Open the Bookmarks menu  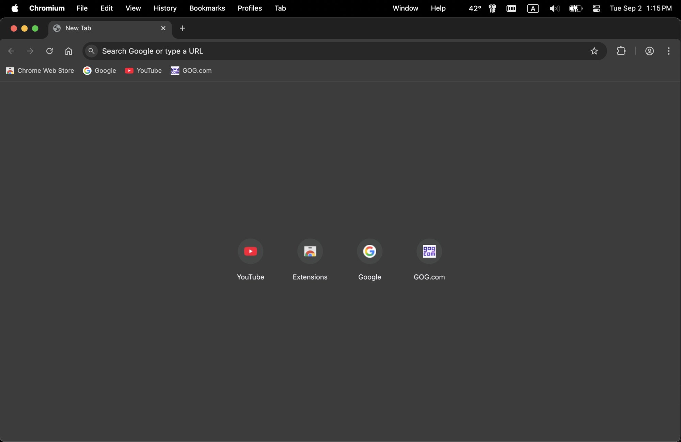point(207,8)
